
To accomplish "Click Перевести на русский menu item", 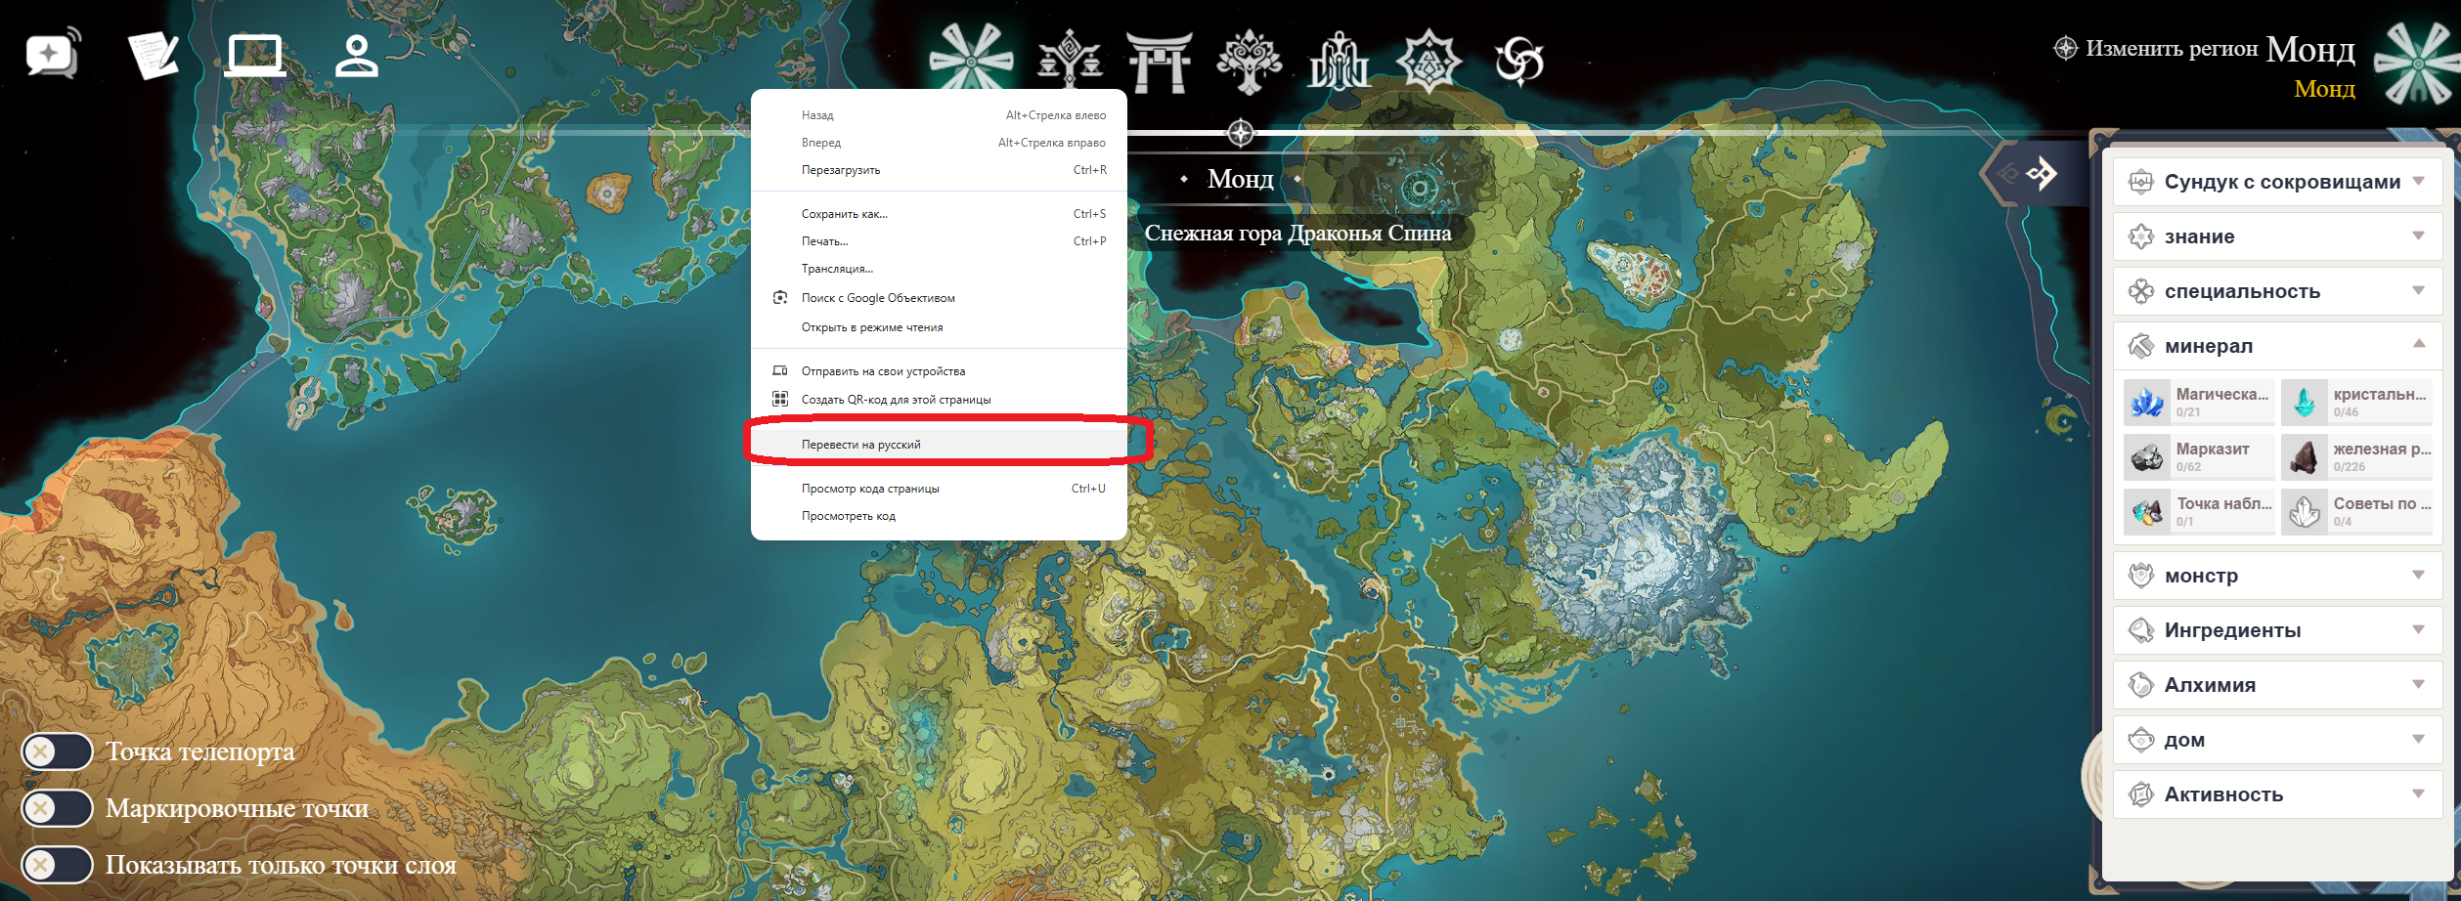I will pos(939,445).
